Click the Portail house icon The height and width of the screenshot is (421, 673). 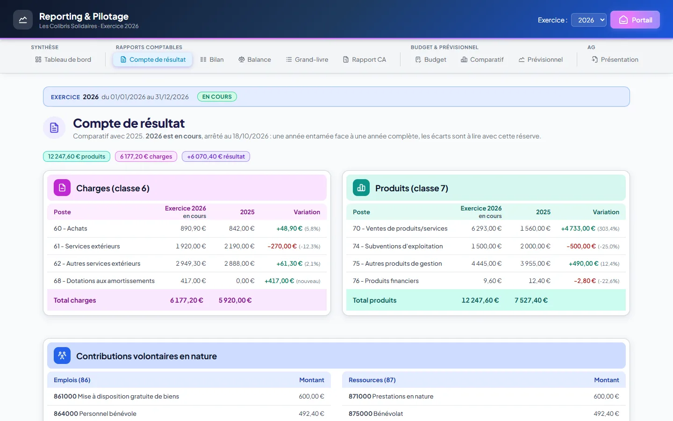click(x=623, y=20)
